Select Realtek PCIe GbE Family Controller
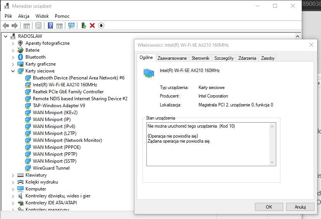Image resolution: width=321 pixels, height=219 pixels. pos(68,92)
